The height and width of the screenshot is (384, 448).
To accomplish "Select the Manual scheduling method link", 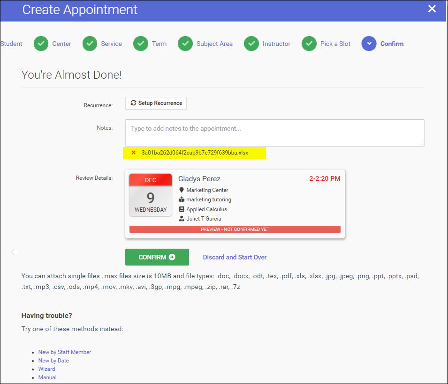I will [x=47, y=377].
